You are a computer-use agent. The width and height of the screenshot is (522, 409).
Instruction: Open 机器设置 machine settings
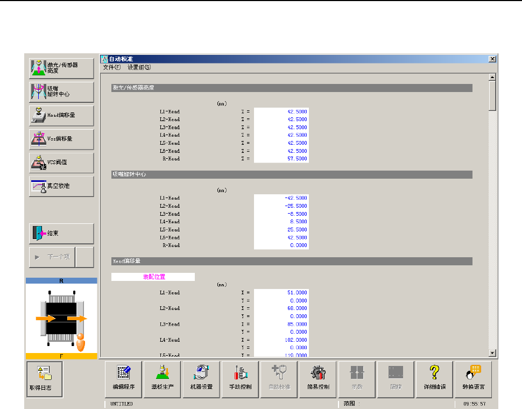[x=201, y=379]
